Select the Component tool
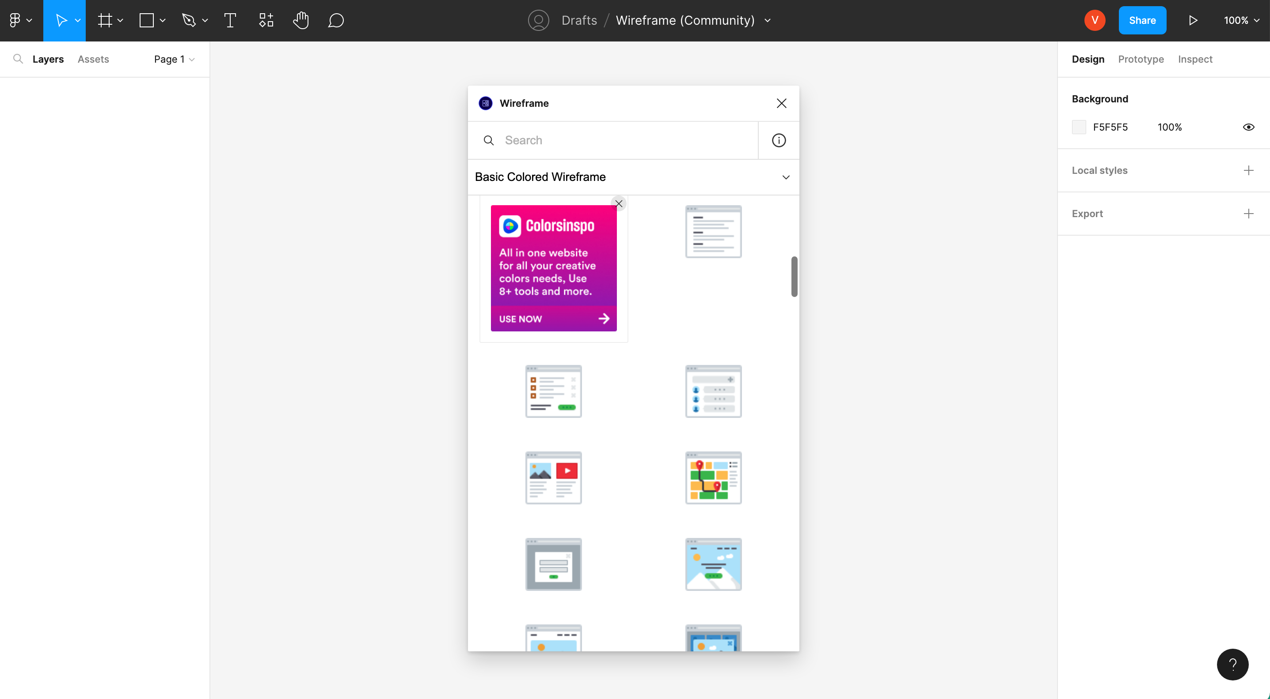 [266, 21]
